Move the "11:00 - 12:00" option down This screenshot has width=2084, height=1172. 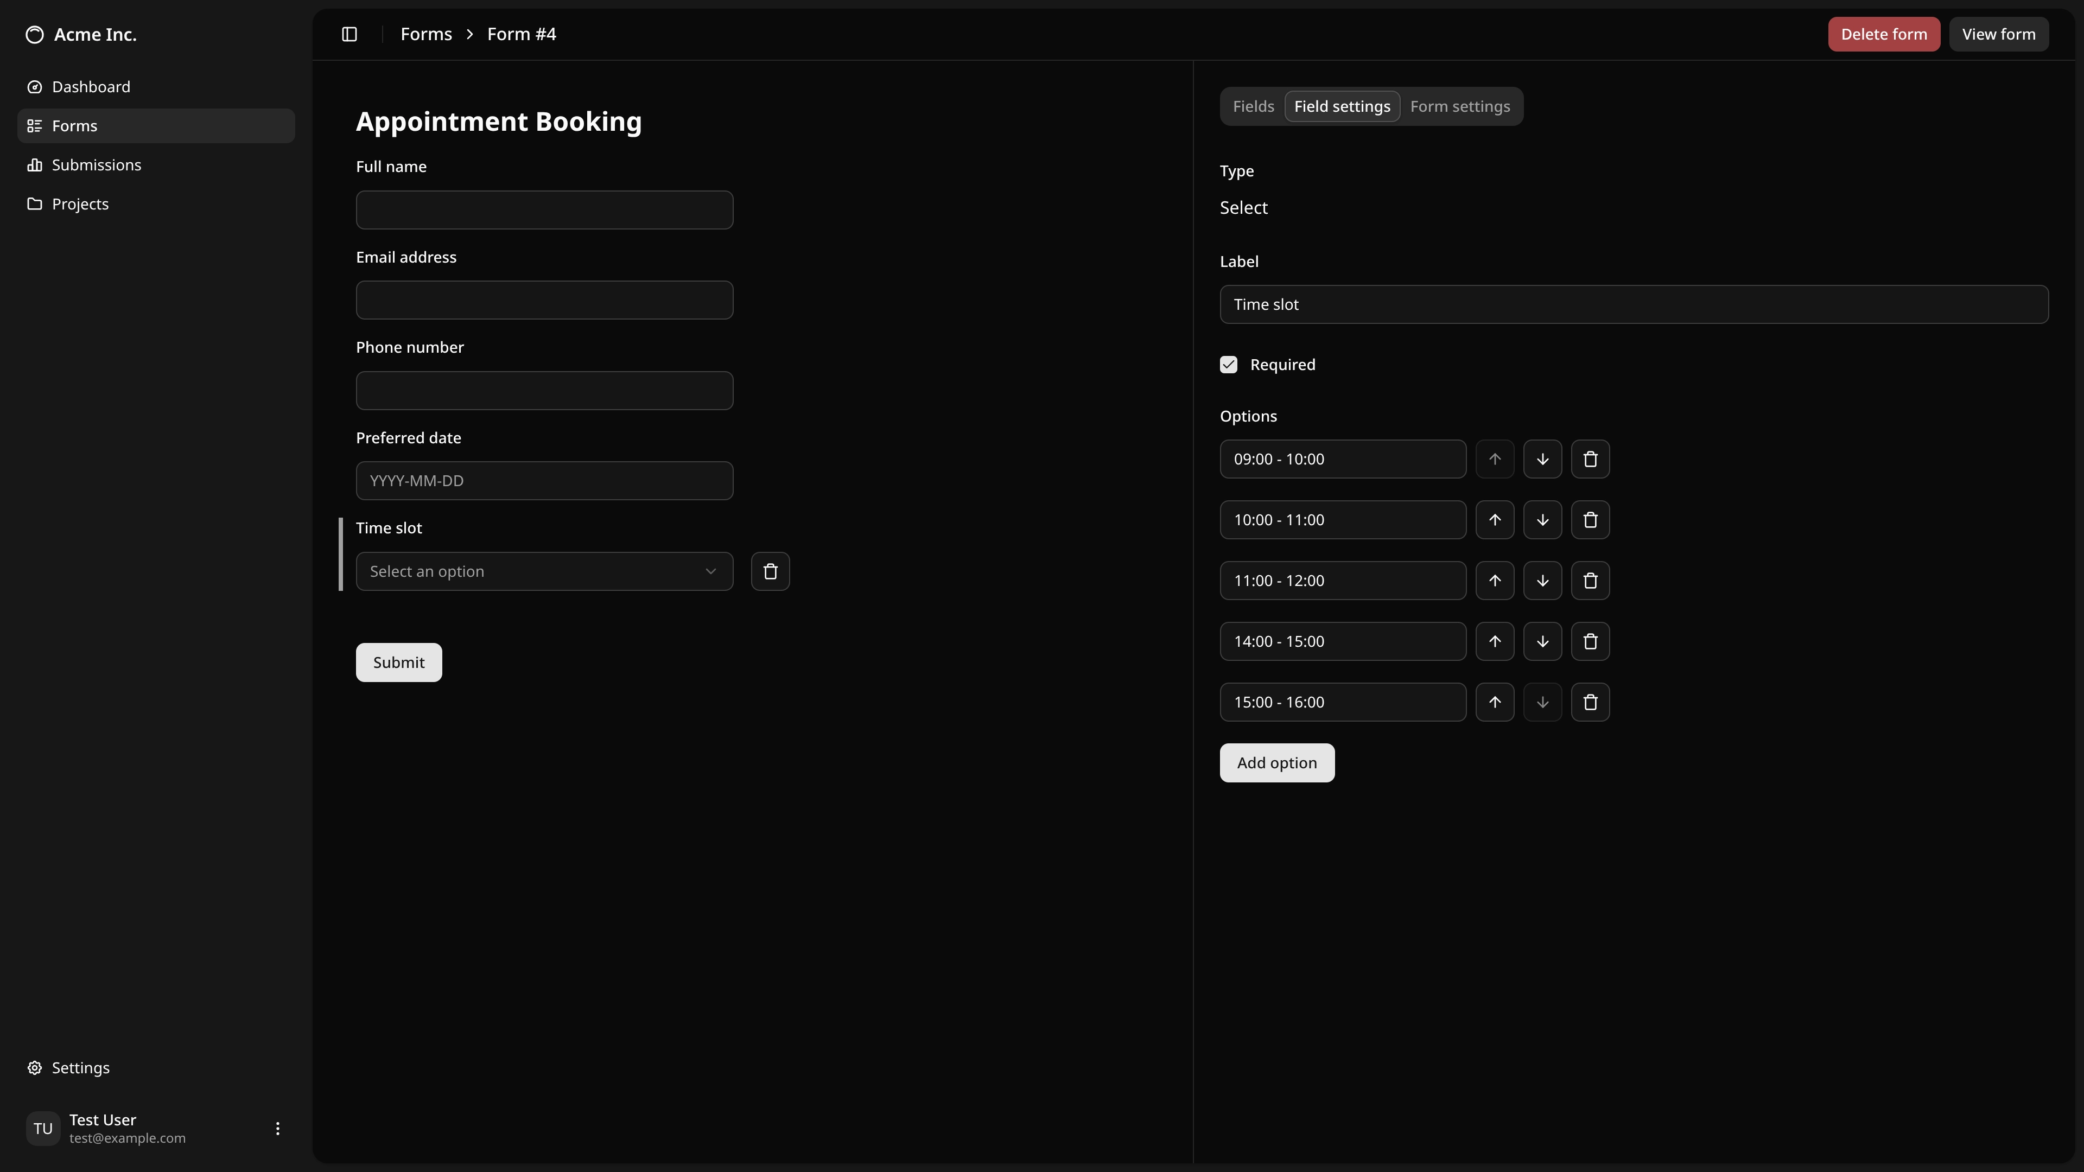[1542, 580]
